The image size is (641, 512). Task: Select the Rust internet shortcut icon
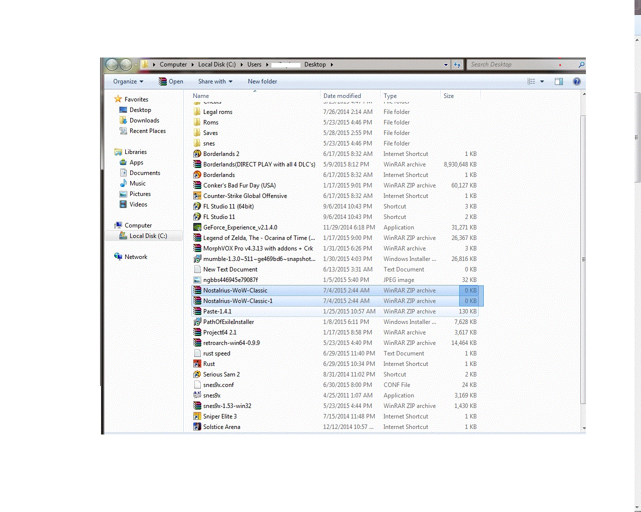[197, 364]
